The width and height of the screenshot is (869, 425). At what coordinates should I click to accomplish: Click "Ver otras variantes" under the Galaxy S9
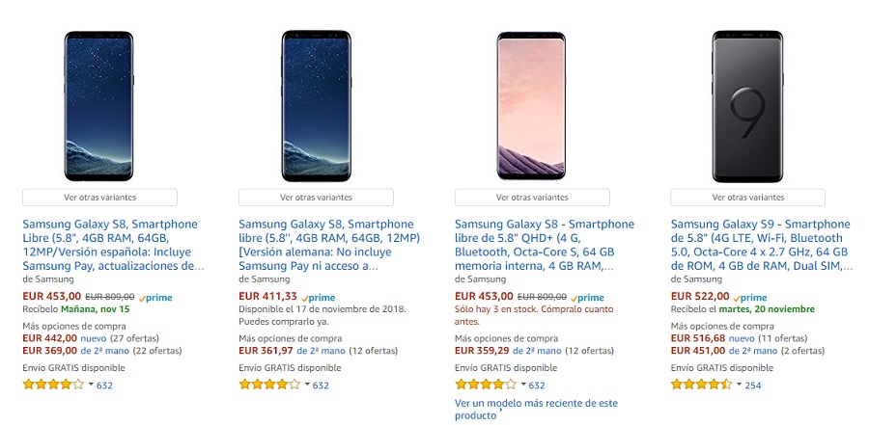click(x=748, y=197)
